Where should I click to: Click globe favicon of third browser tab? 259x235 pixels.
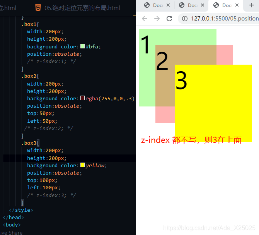[x=216, y=5]
